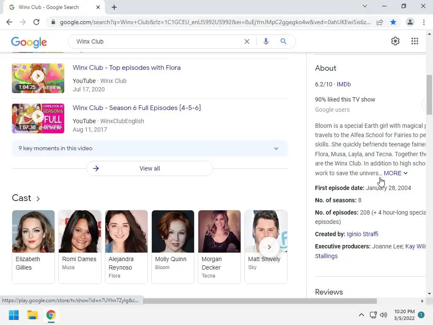The image size is (433, 325).
Task: Open the volume tray icon
Action: pyautogui.click(x=383, y=315)
